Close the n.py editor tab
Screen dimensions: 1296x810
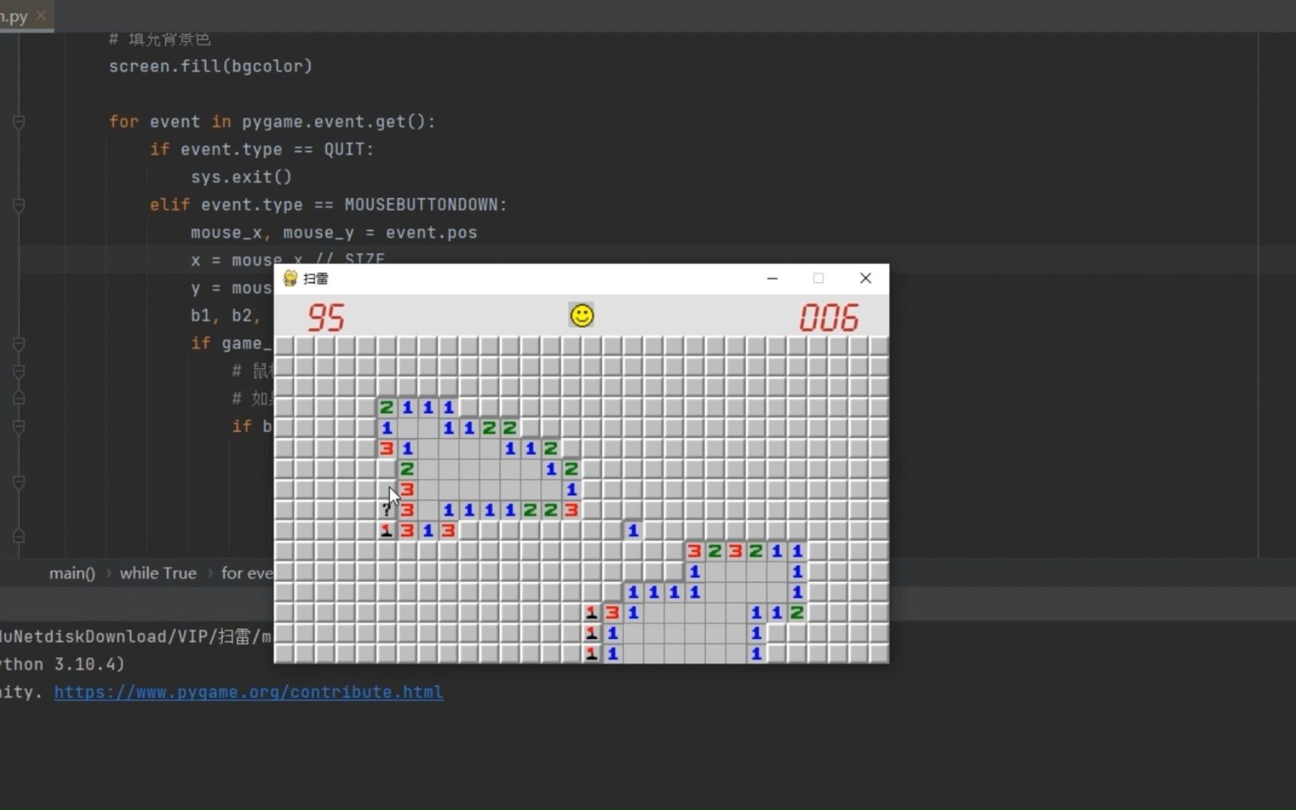41,15
